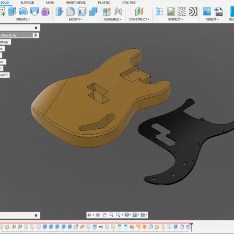
Task: Click the Insert DXF icon
Action: [219, 11]
